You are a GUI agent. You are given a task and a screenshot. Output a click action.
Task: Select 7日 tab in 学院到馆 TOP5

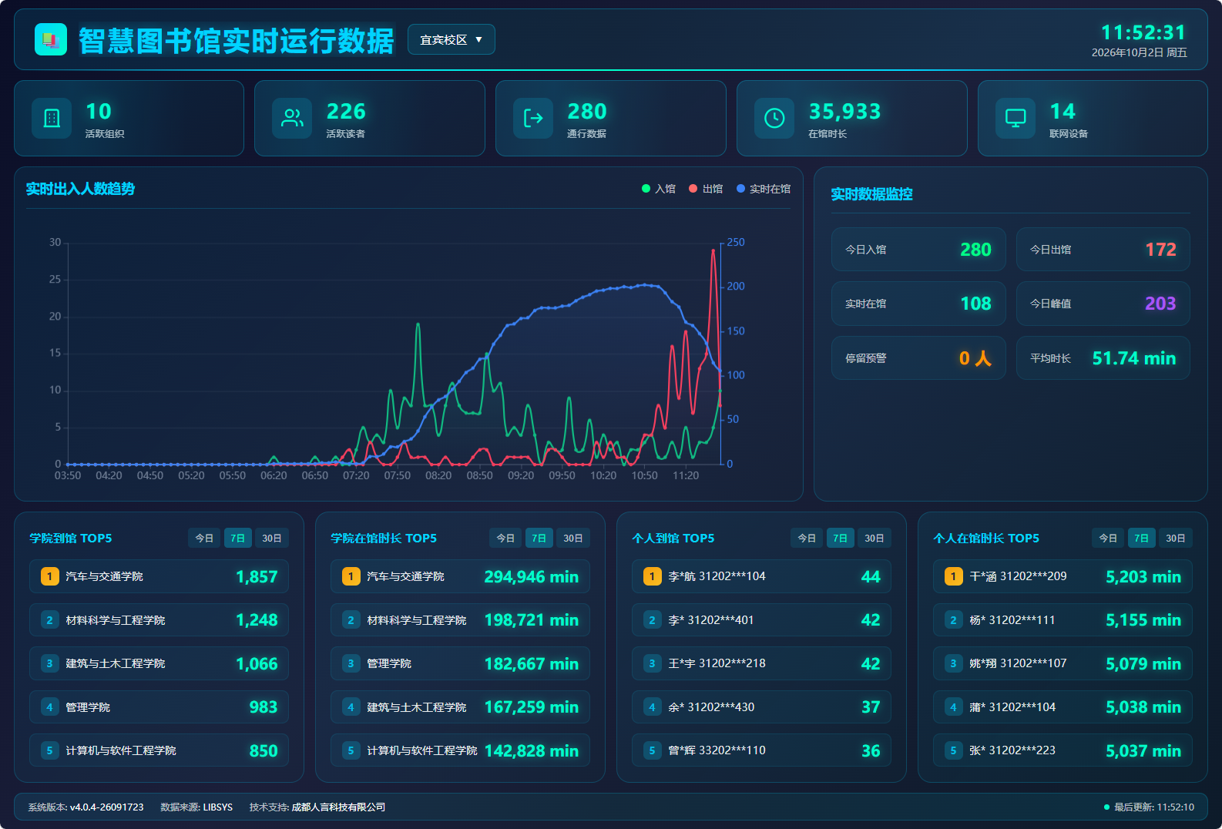(x=238, y=538)
